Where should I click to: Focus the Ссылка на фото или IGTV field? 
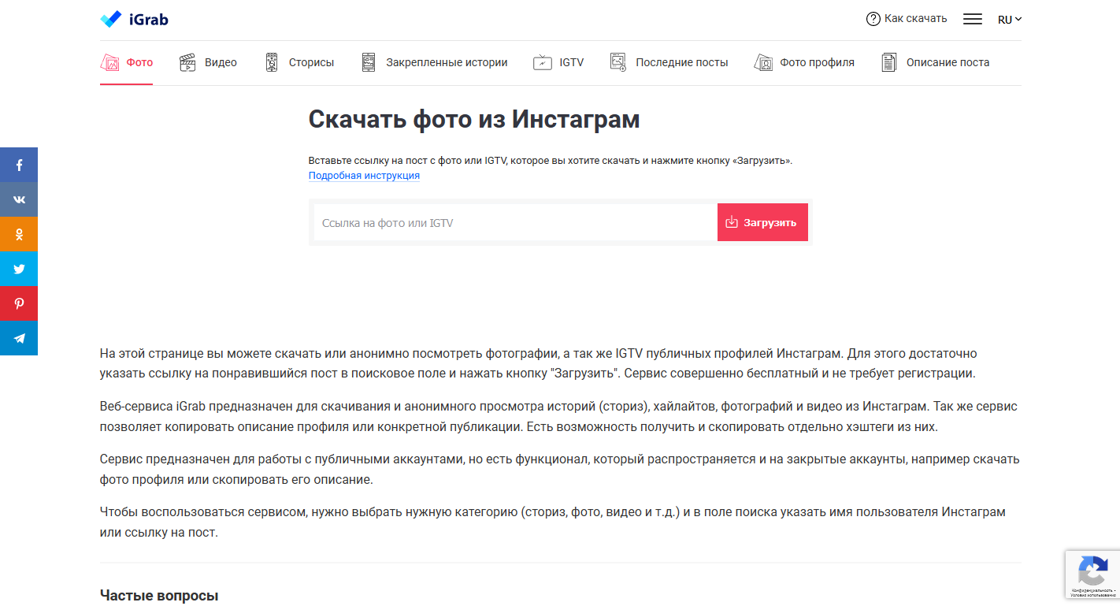point(515,223)
